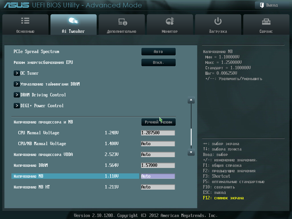Viewport: 292px width, 219px height.
Task: Select Напряжение процессора VDDA label
Action: 43,154
